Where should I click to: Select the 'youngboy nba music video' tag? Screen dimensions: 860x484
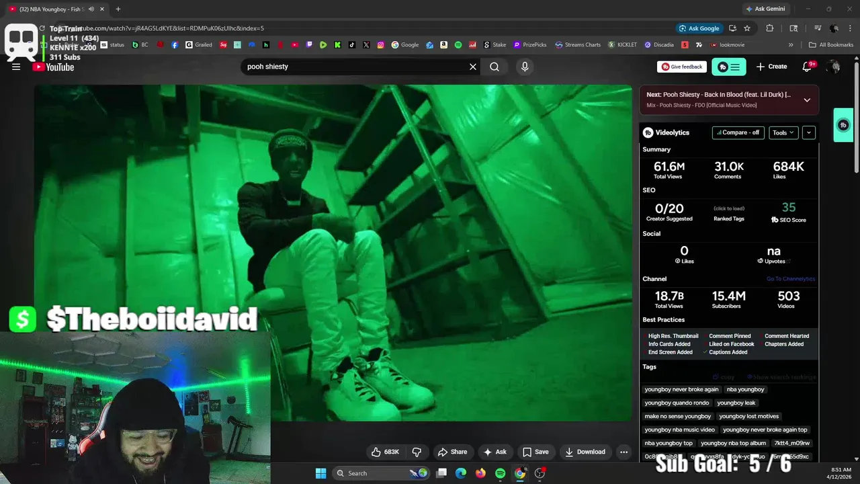[679, 430]
